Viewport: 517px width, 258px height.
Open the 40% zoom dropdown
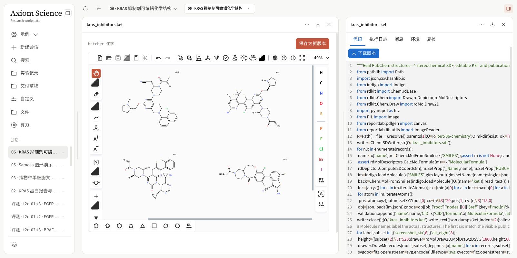coord(321,58)
